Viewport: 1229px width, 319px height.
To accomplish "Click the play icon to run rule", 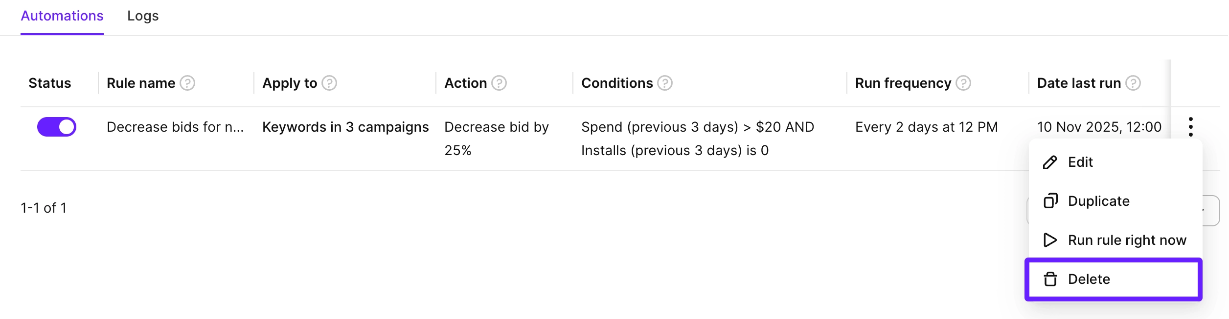I will point(1050,240).
